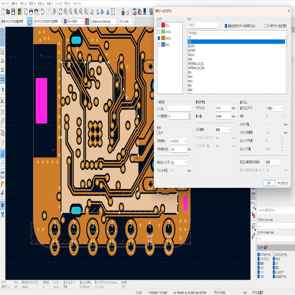Click the B.Cu blue color swatch in dialog
Viewport: 295px width, 295px height.
[x=163, y=45]
